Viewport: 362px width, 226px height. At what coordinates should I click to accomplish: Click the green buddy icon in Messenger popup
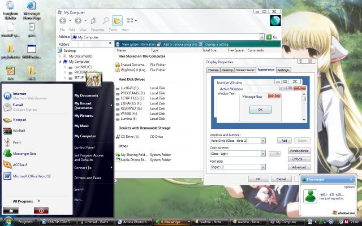[310, 196]
